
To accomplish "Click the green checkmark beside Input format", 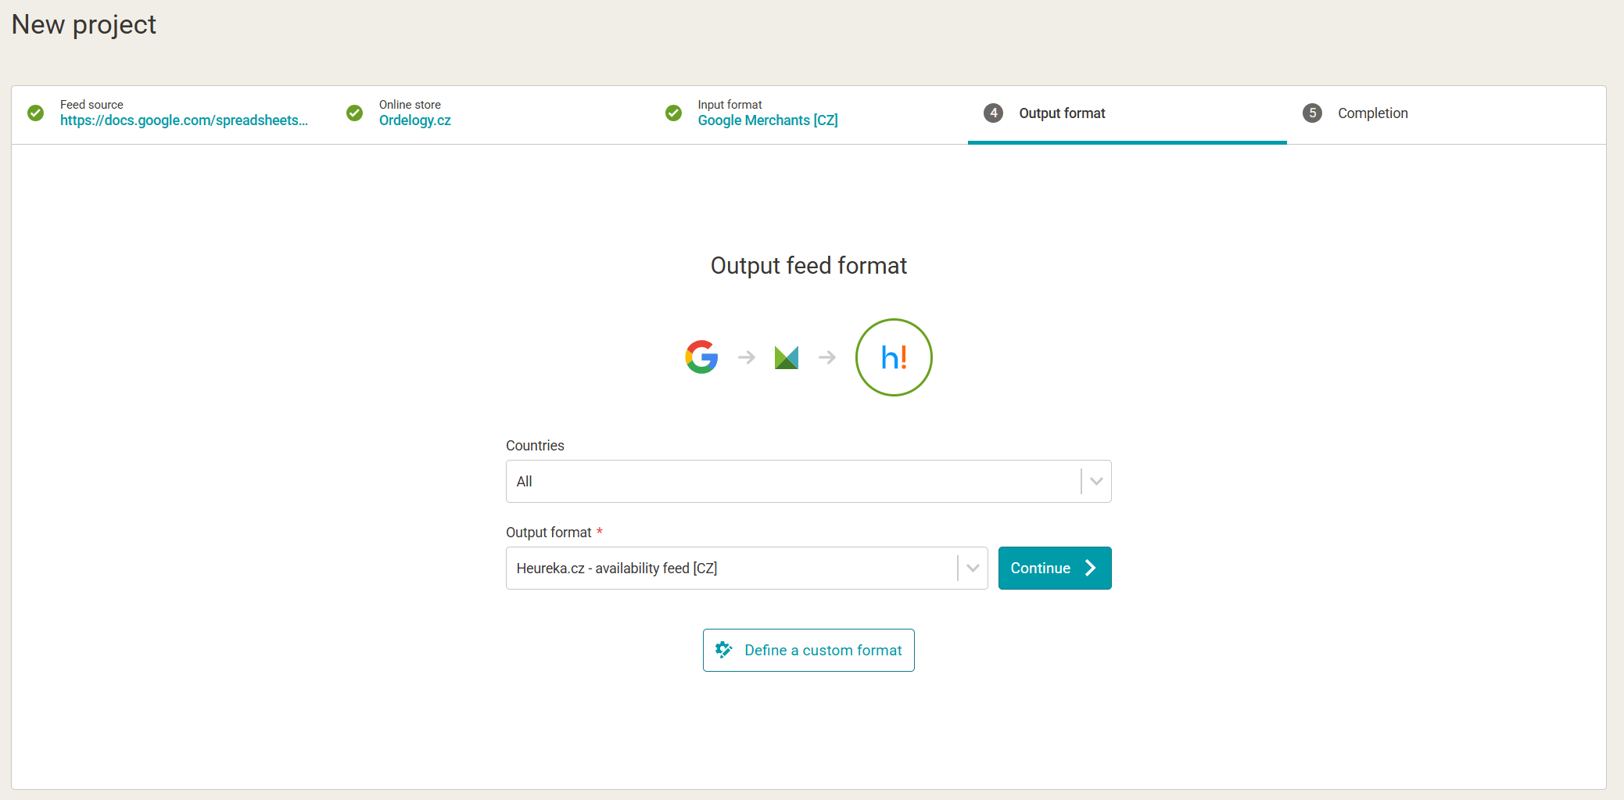I will (x=673, y=113).
